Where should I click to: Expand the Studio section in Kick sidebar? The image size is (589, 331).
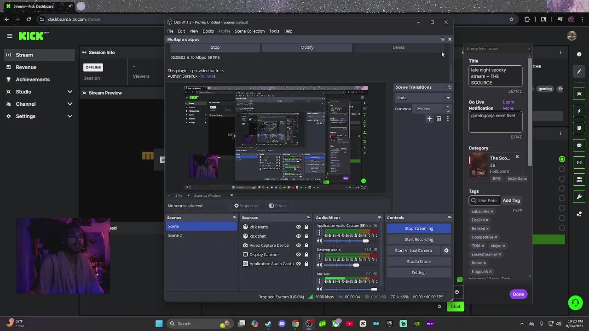(70, 92)
